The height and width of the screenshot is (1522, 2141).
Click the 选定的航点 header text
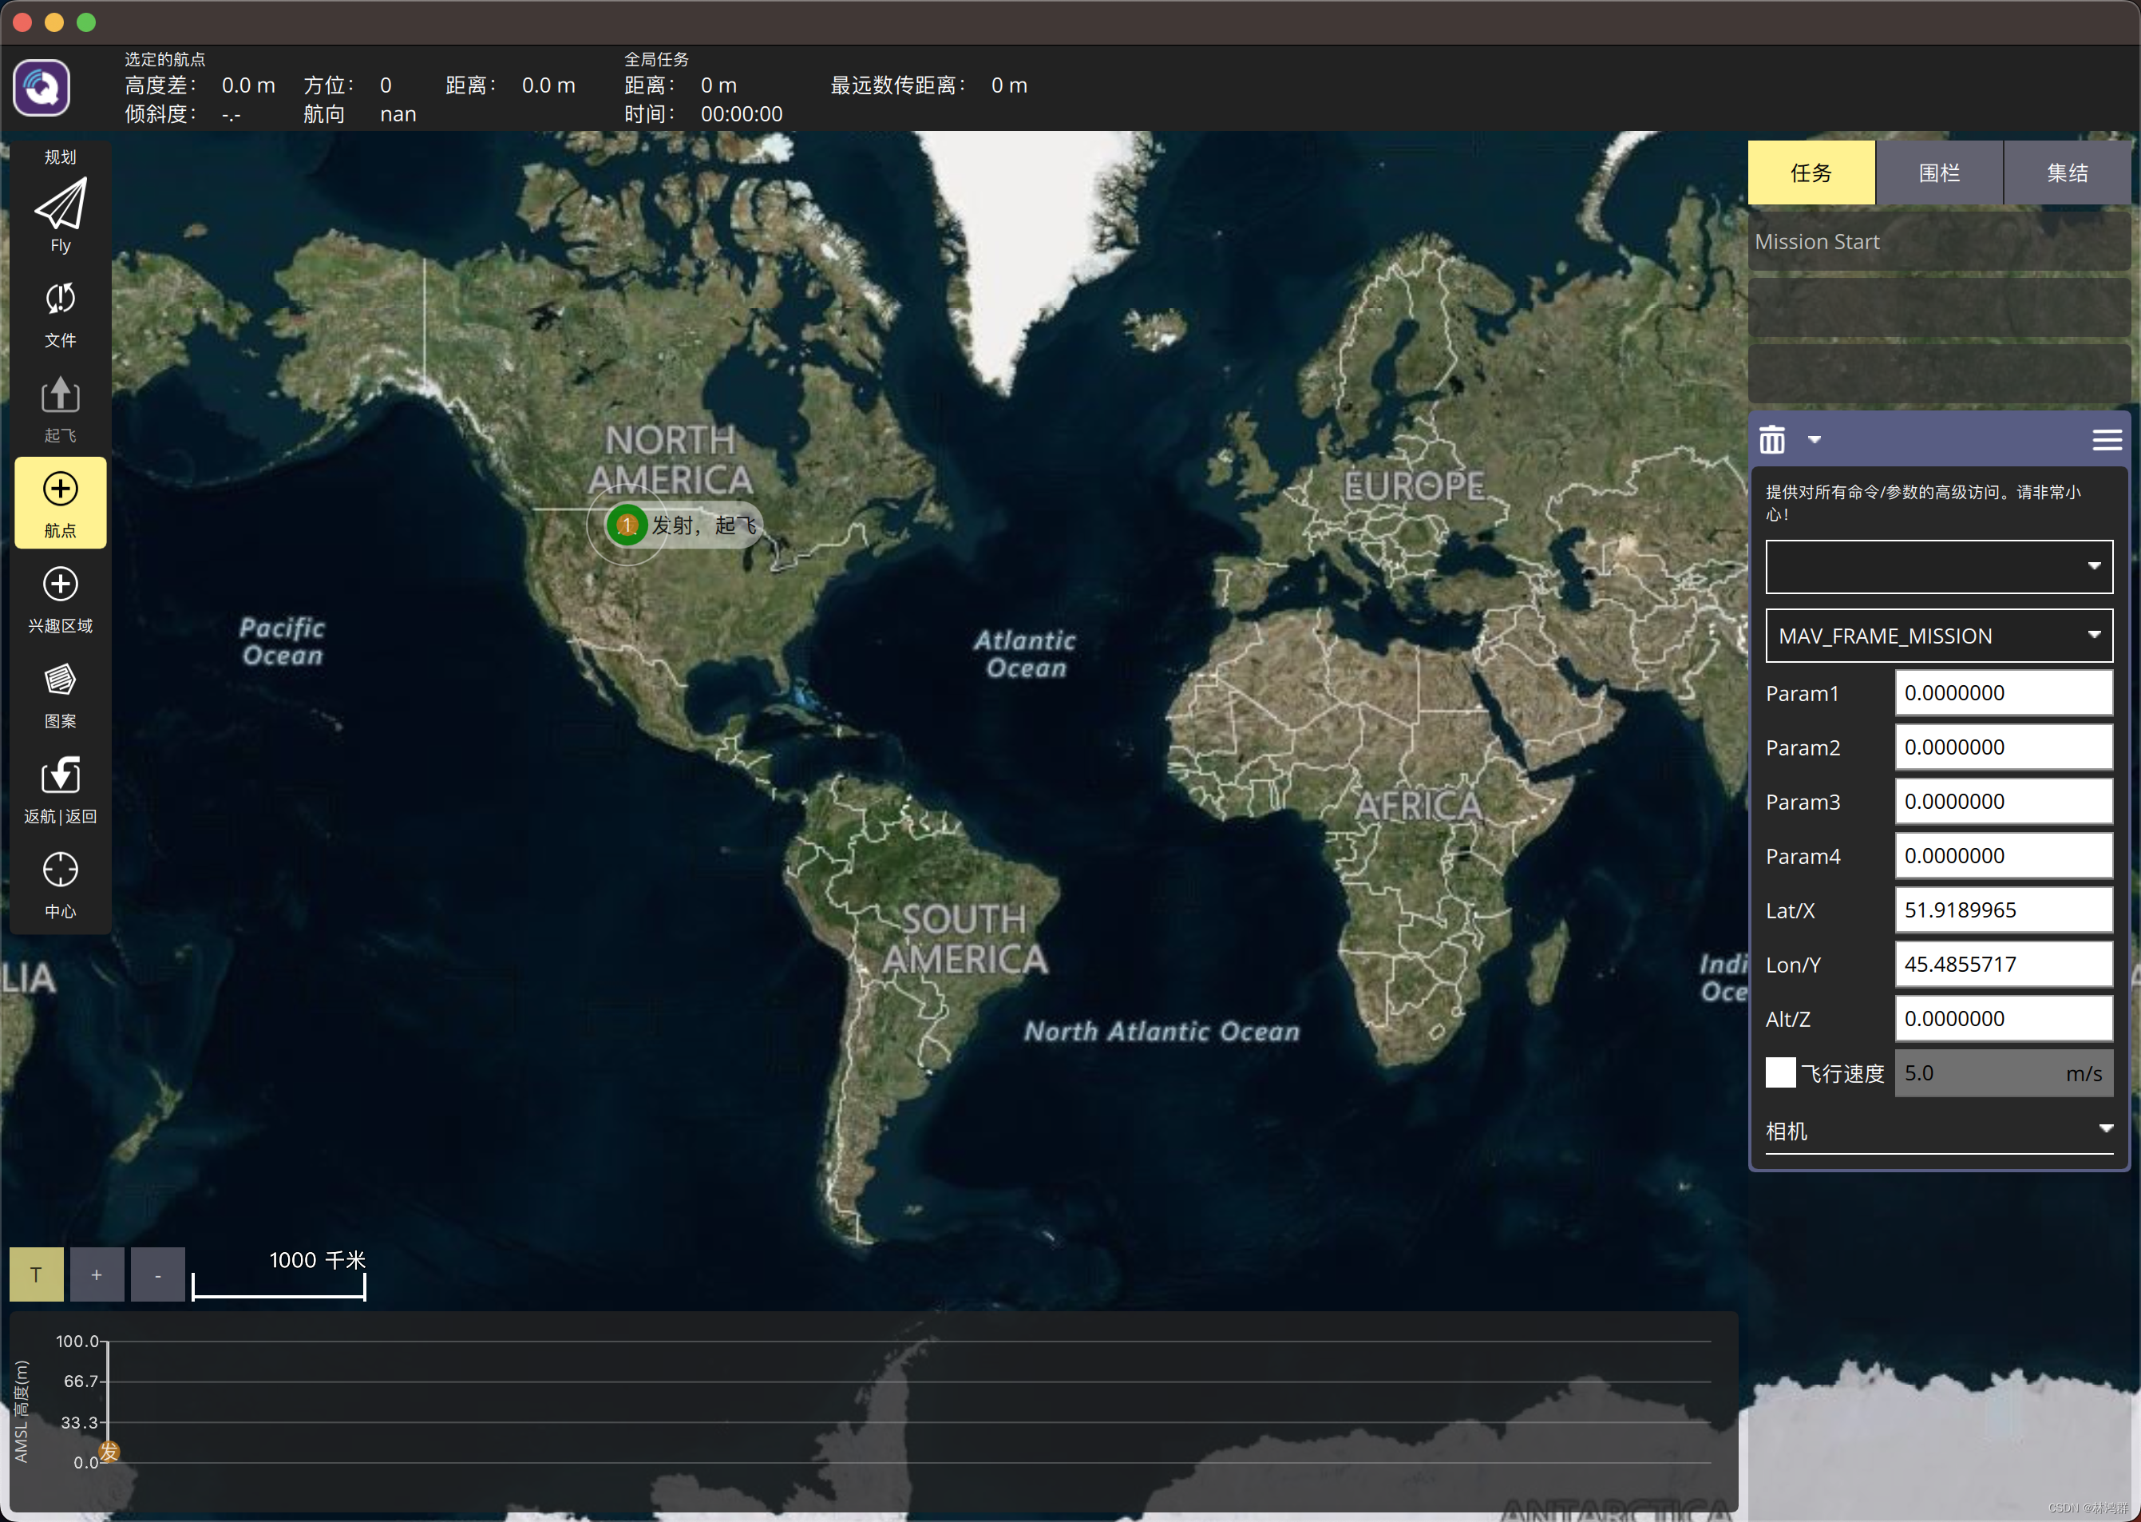(x=165, y=59)
